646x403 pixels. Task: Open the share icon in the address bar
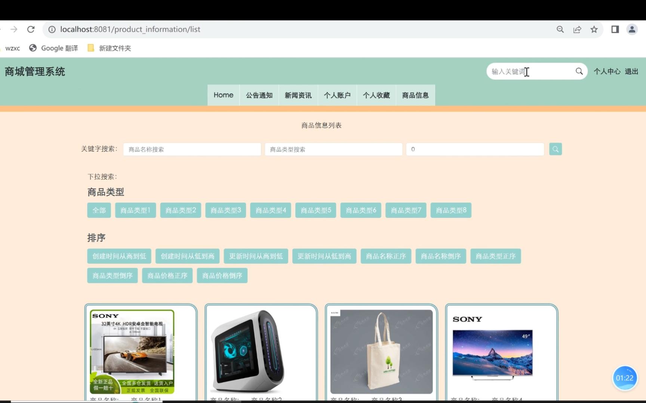tap(577, 29)
